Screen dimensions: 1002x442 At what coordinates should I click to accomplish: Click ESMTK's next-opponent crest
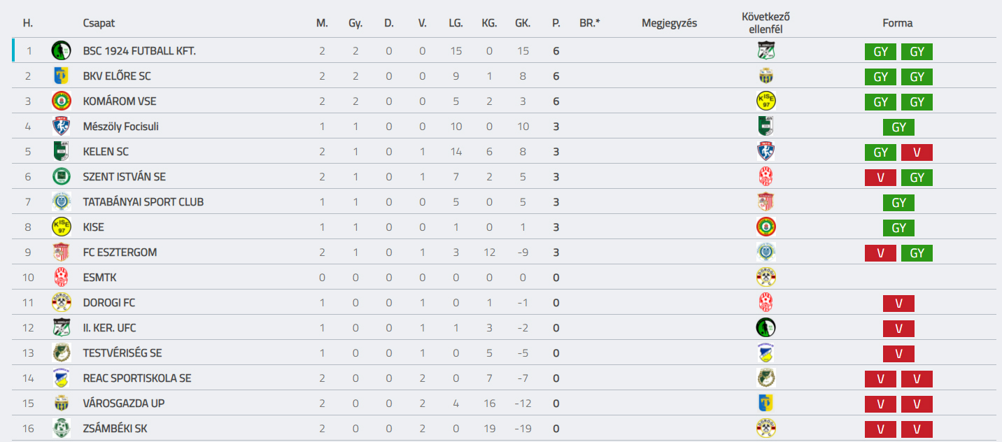pyautogui.click(x=766, y=277)
